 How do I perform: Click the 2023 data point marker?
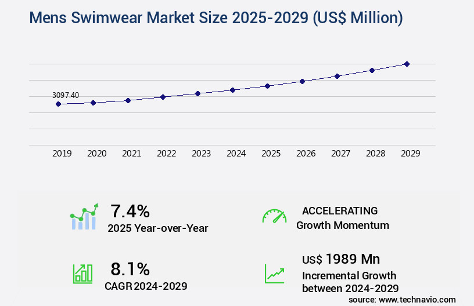(x=198, y=93)
